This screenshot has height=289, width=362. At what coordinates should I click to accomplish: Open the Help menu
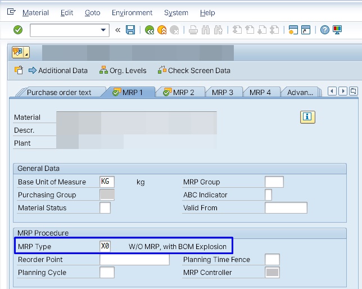207,13
